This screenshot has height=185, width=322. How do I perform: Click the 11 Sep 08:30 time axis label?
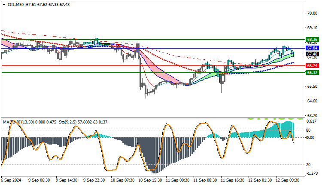pos(205,180)
